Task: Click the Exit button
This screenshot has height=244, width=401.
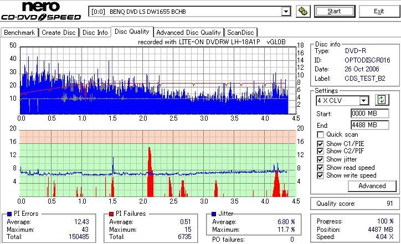Action: point(379,12)
